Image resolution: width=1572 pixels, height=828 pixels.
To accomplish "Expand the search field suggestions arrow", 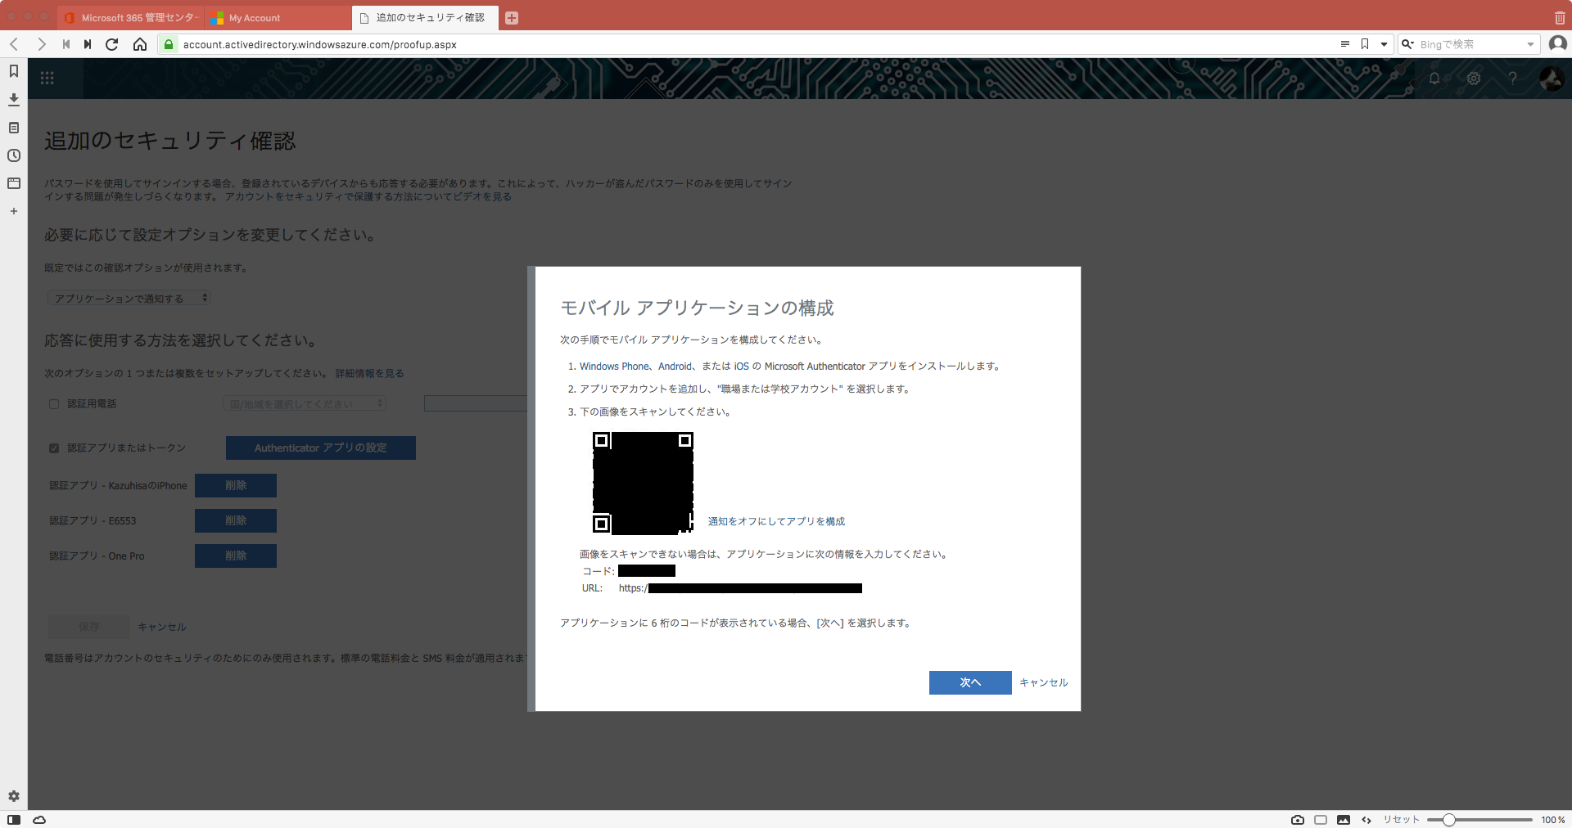I will [x=1530, y=44].
